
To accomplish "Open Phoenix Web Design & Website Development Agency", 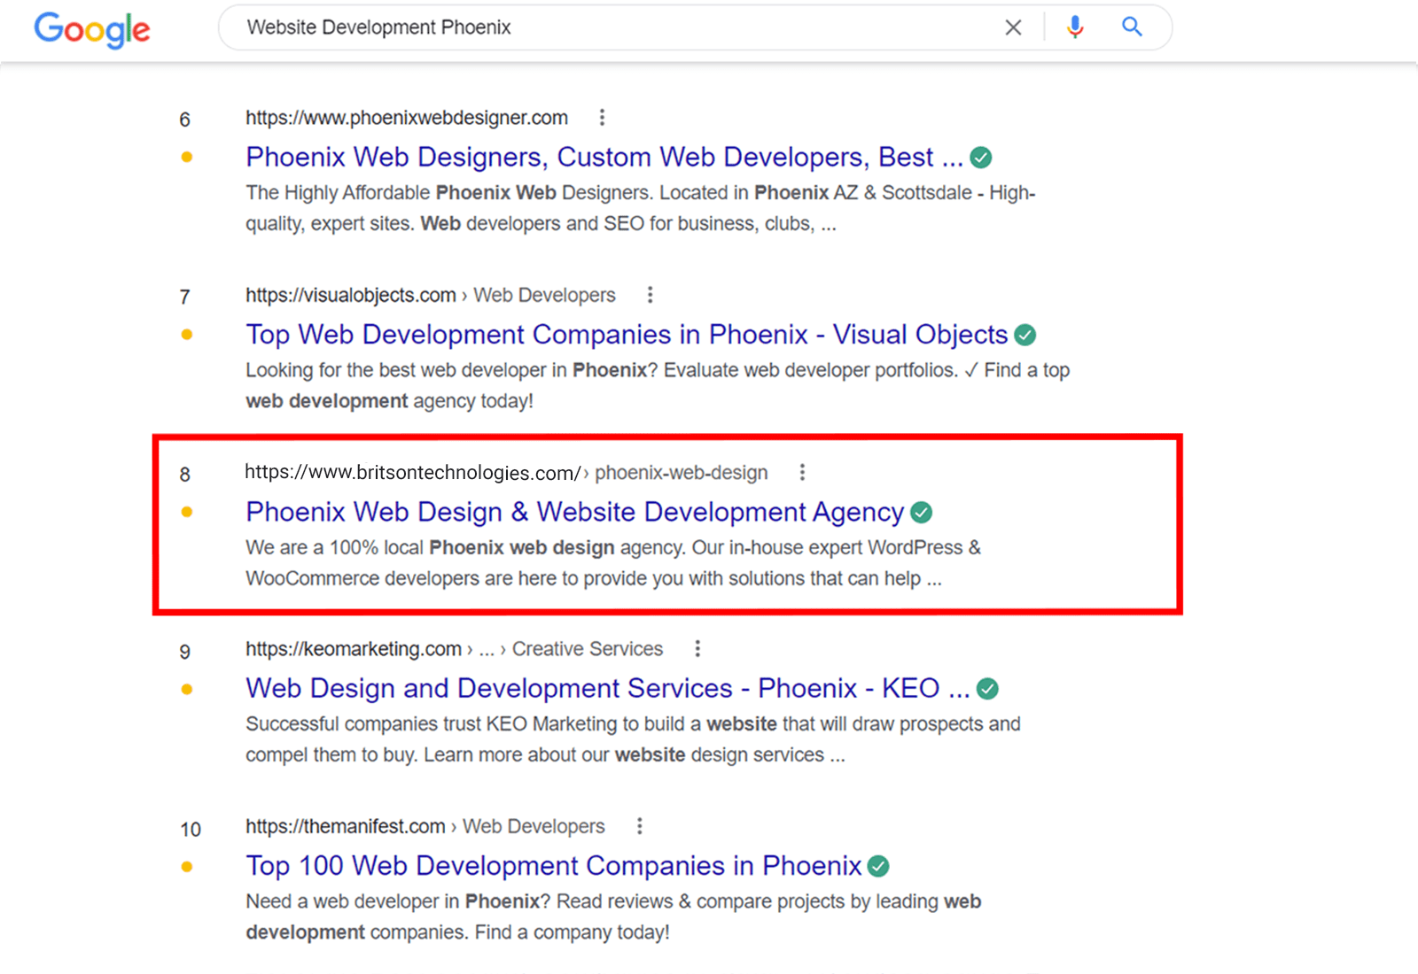I will click(574, 513).
